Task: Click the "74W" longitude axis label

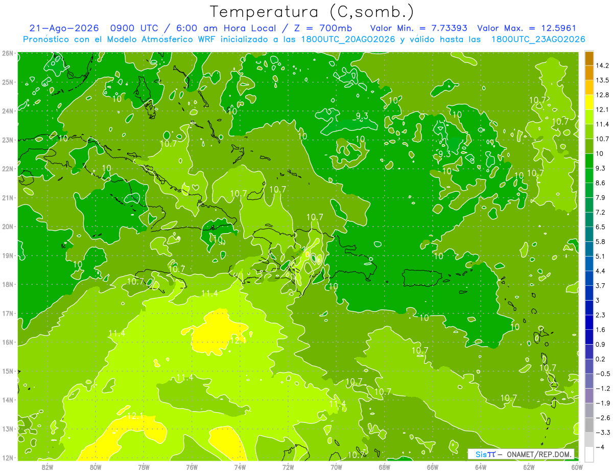Action: pos(240,467)
